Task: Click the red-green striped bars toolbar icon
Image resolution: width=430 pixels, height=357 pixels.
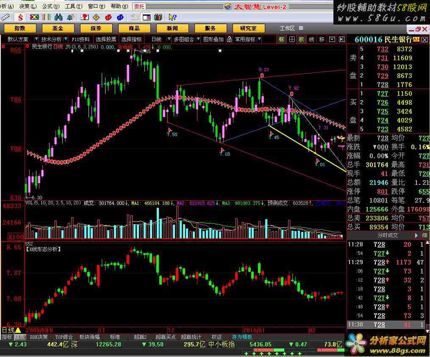Action: pyautogui.click(x=46, y=17)
